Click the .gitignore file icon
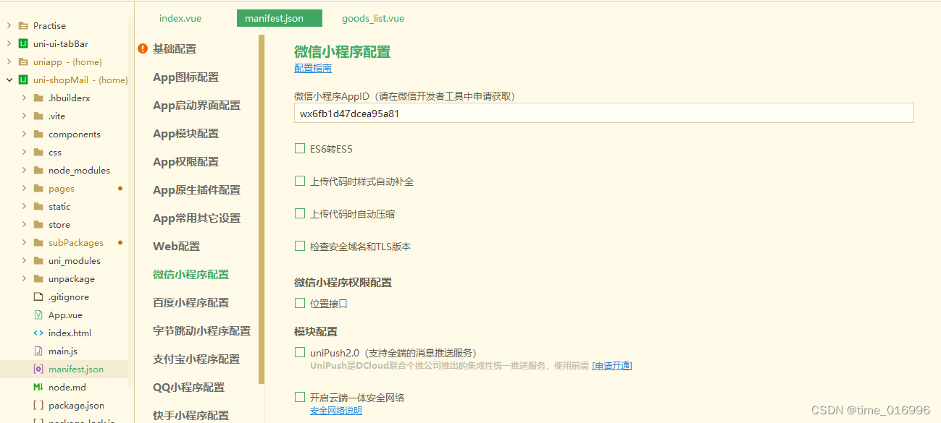The image size is (941, 423). pyautogui.click(x=38, y=296)
